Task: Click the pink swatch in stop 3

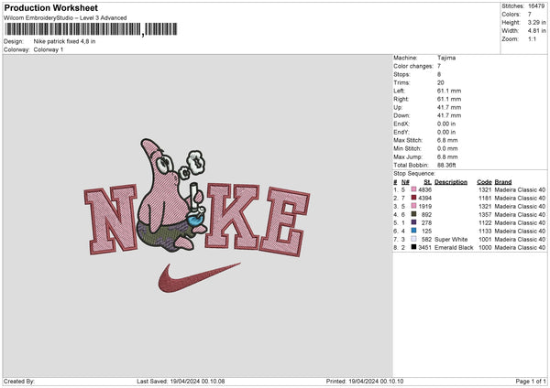Action: (x=413, y=206)
